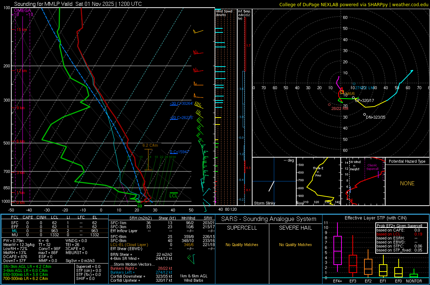Click the 'Inf. Temp. Adv.' panel header
This screenshot has width=430, height=285.
[x=245, y=15]
